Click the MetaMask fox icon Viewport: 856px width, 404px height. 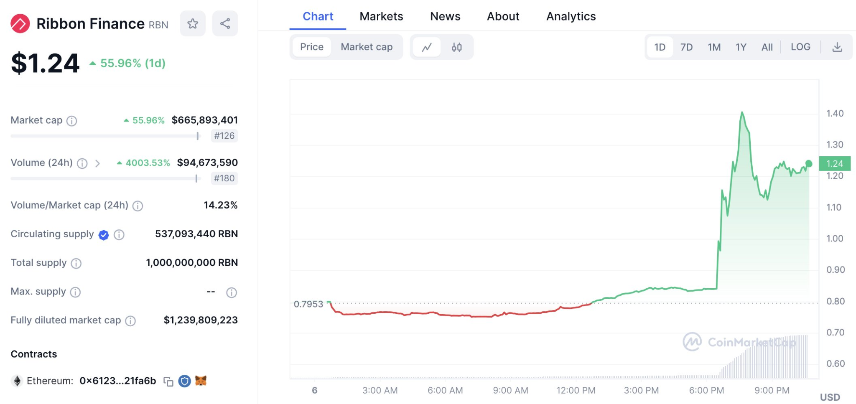(x=201, y=381)
